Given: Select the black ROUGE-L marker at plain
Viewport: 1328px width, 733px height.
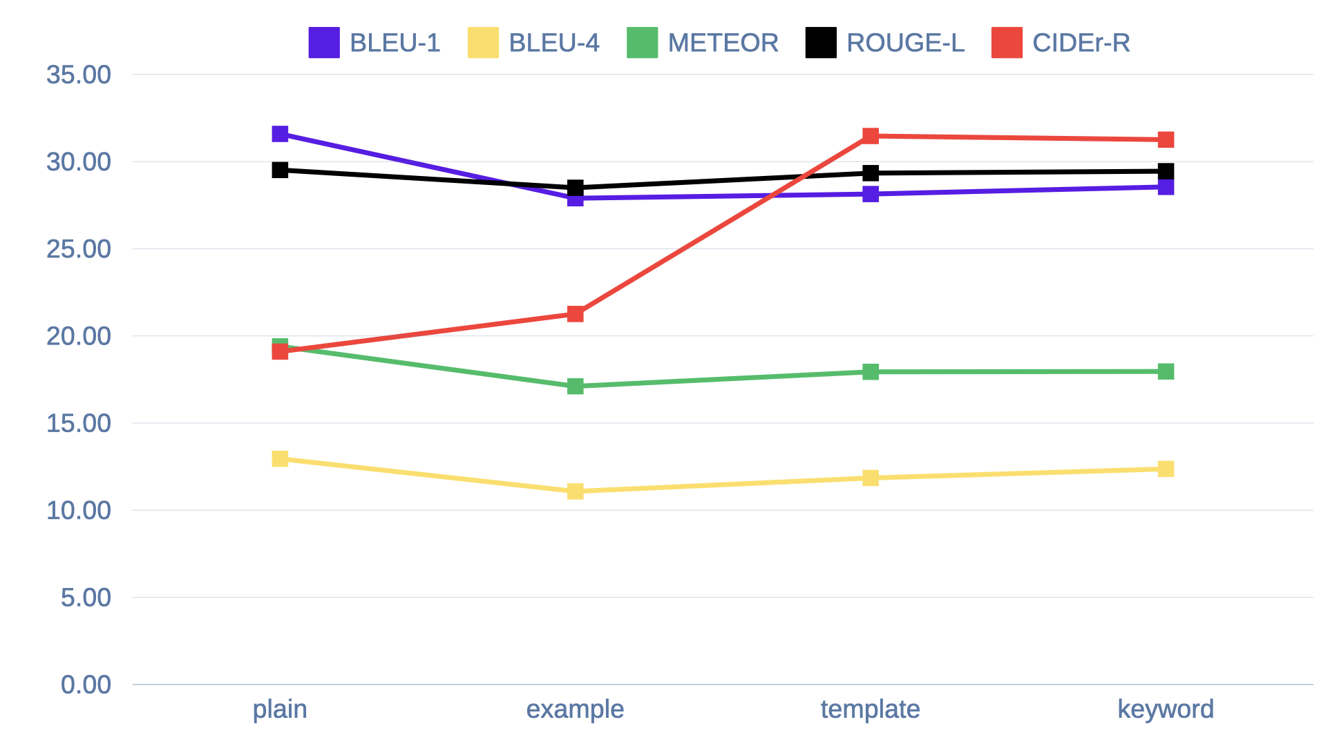Looking at the screenshot, I should tap(280, 170).
